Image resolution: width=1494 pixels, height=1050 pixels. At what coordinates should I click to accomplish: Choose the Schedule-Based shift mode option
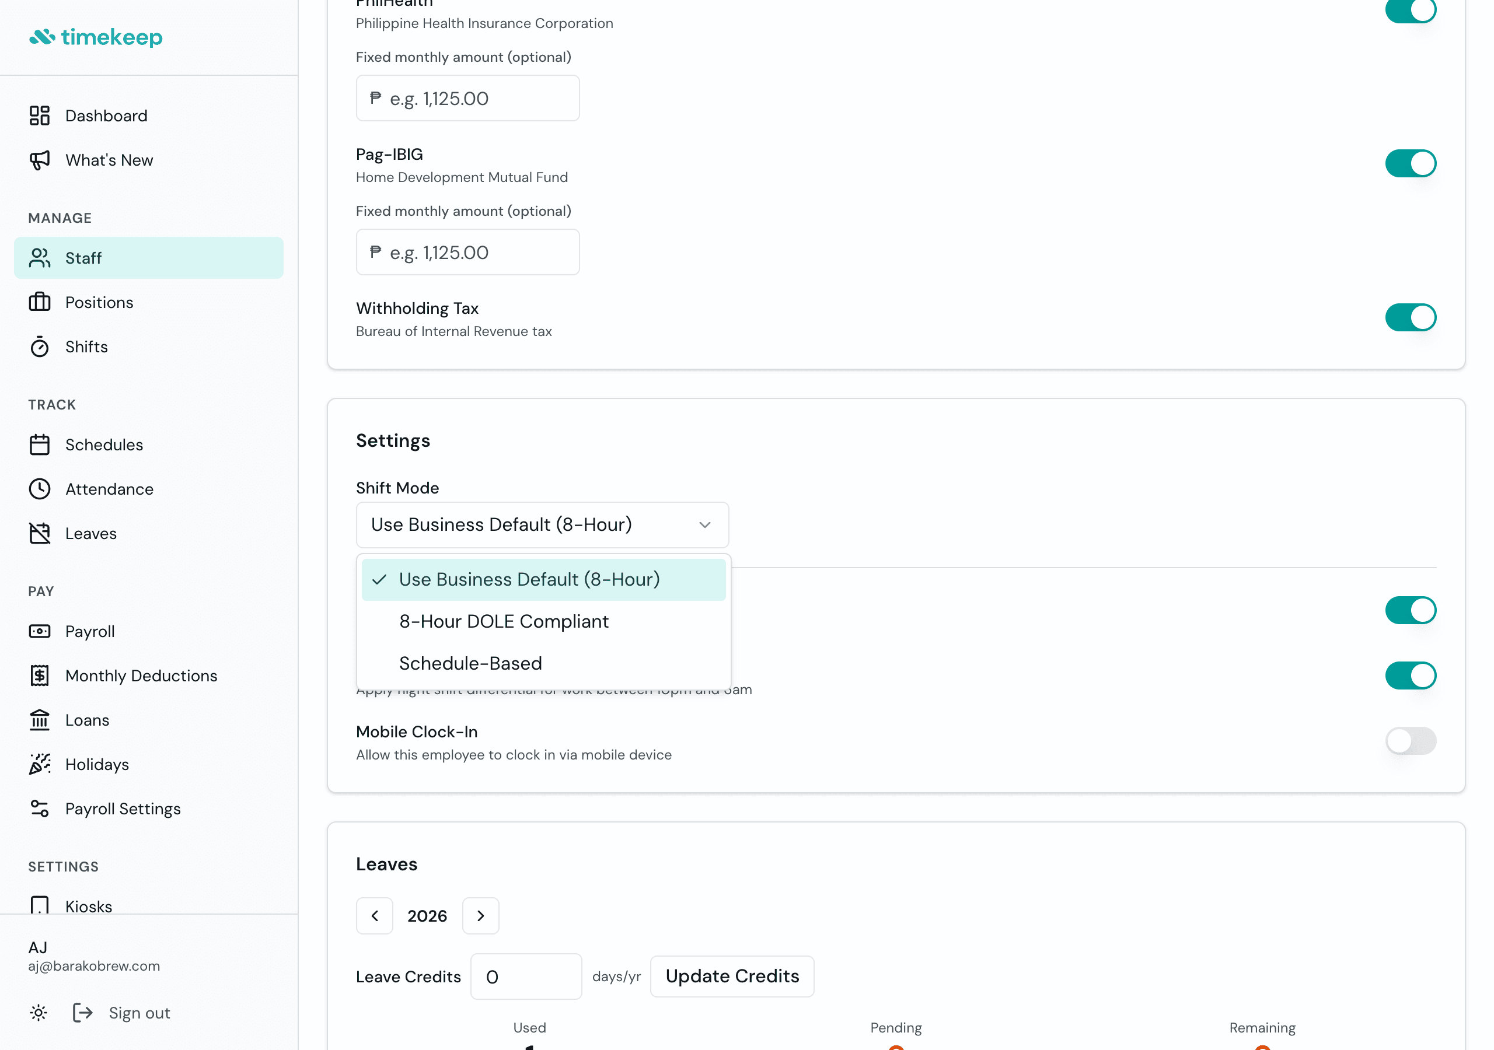pos(470,664)
